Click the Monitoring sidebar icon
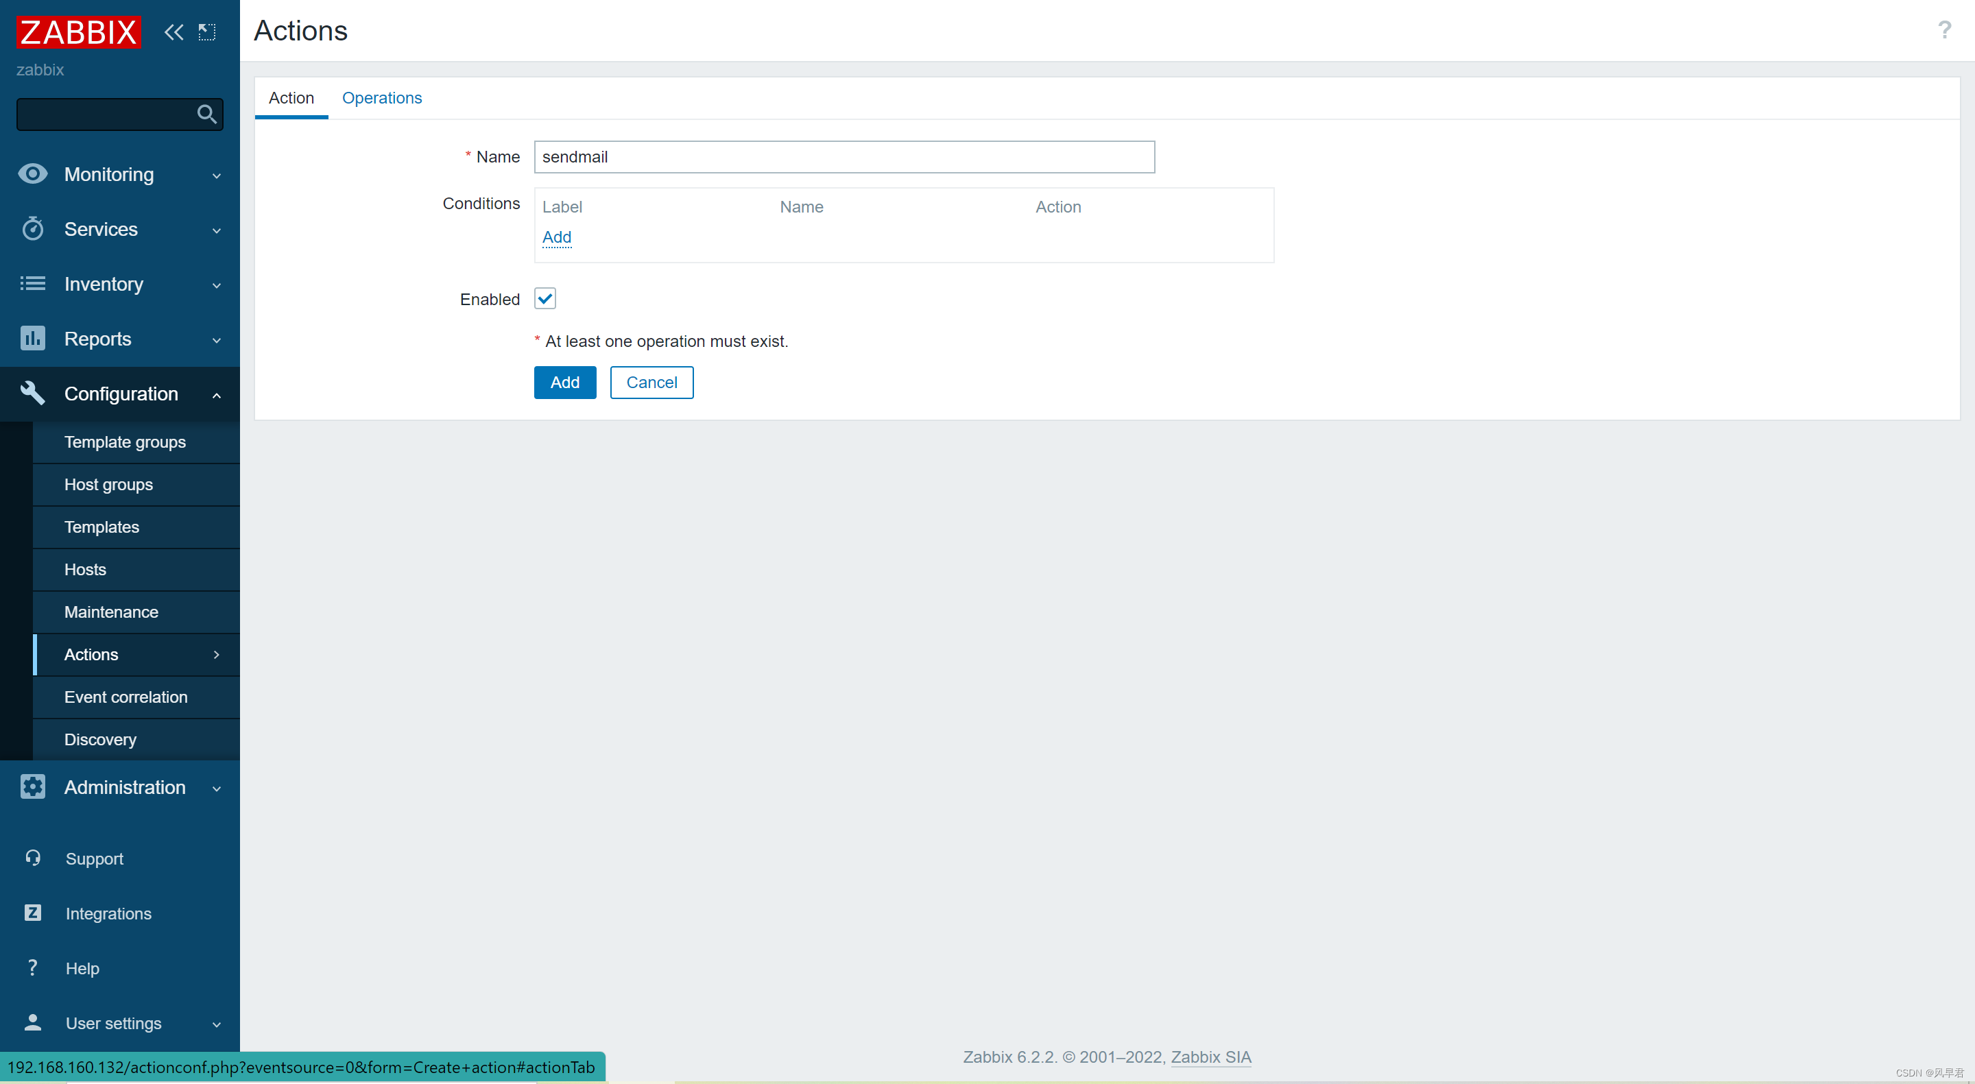1975x1084 pixels. (34, 173)
